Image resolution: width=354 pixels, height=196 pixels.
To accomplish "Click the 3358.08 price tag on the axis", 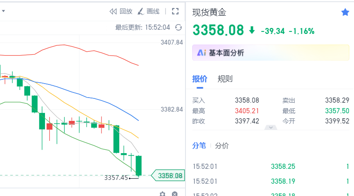I will pos(168,176).
